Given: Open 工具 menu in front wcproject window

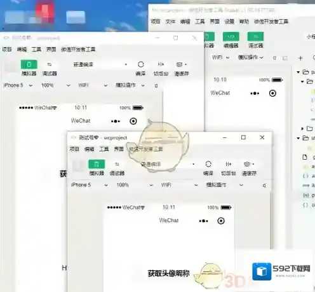Looking at the screenshot, I should click(104, 149).
